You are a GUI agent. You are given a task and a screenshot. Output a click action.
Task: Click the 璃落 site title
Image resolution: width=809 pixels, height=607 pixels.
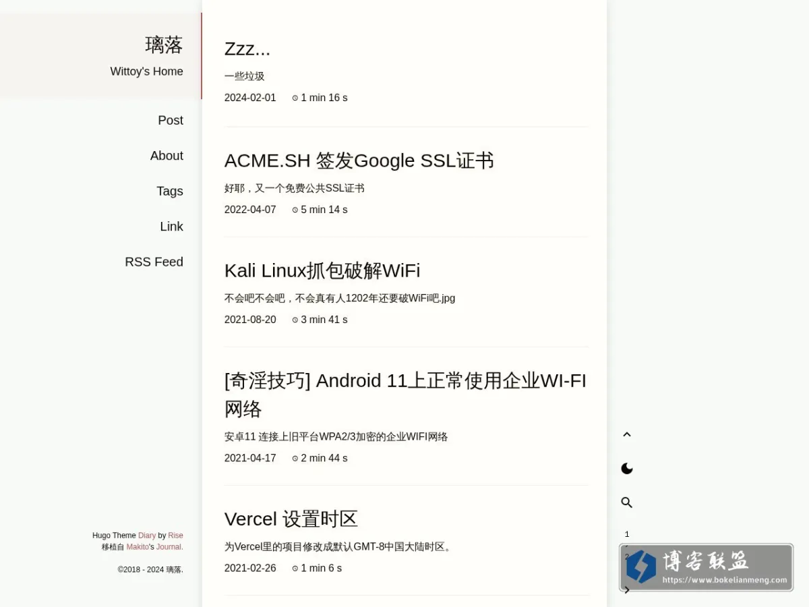[164, 45]
